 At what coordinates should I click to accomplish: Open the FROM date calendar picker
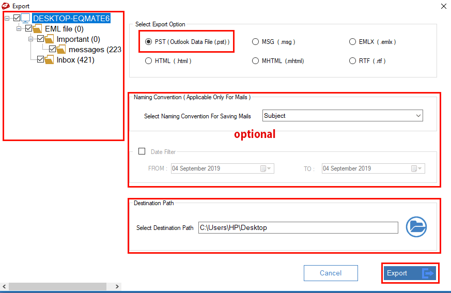pyautogui.click(x=266, y=168)
